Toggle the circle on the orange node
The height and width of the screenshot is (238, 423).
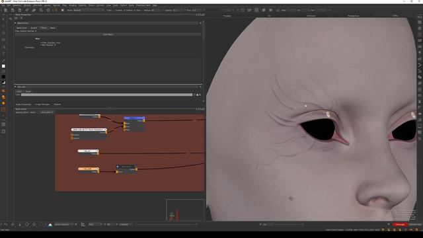point(97,169)
